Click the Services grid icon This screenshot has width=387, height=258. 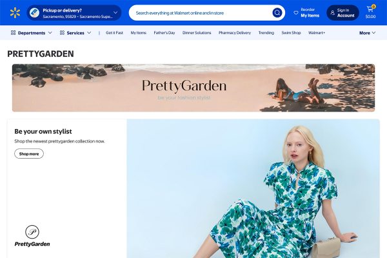tap(62, 33)
